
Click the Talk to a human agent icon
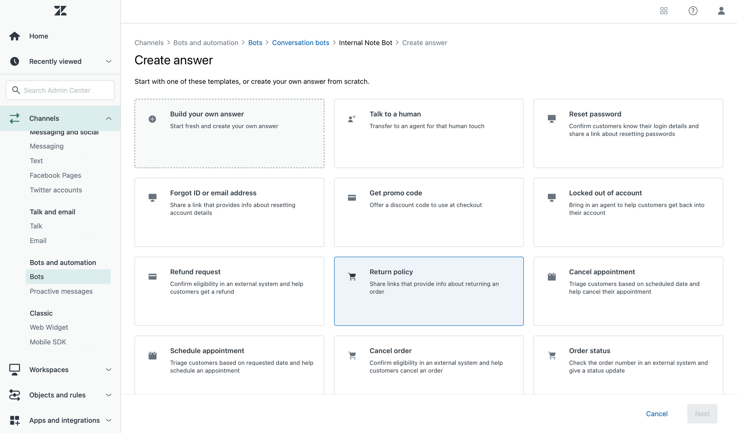click(x=352, y=119)
